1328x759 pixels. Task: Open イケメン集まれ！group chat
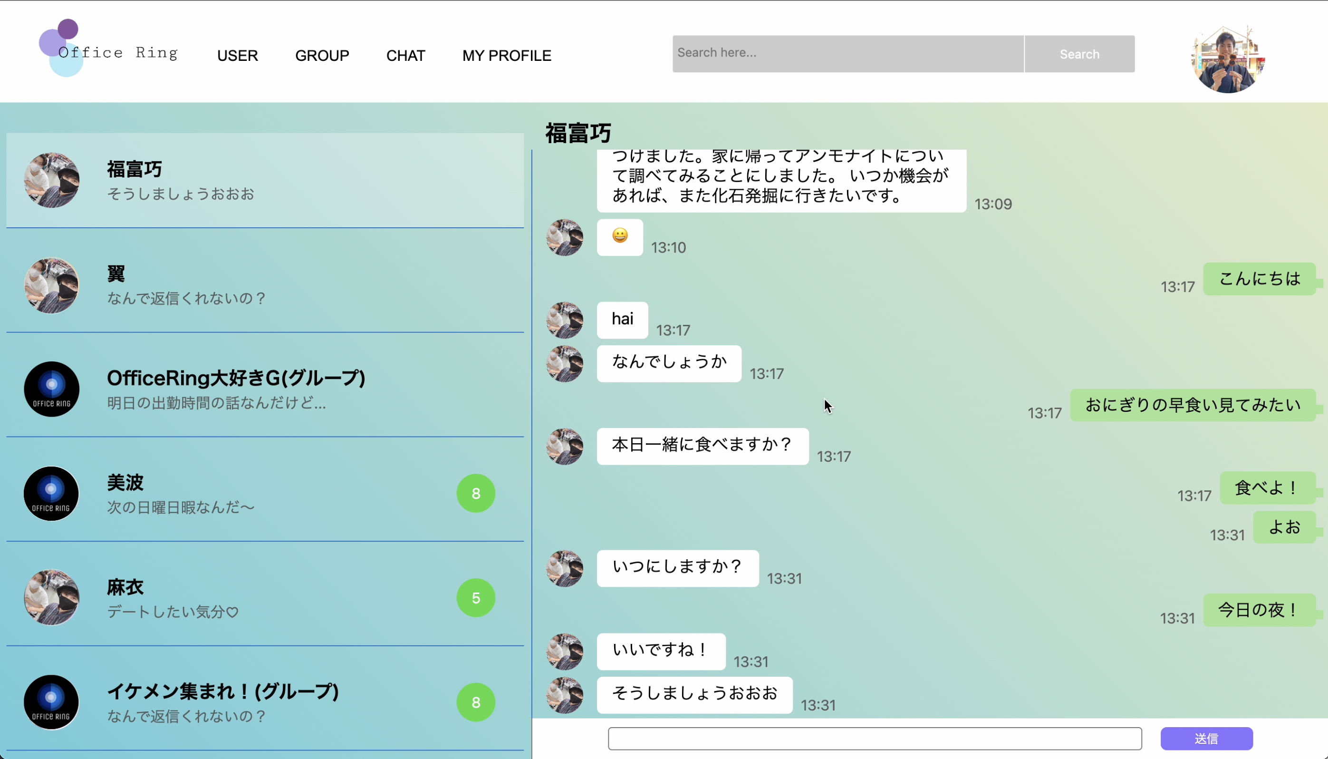264,701
